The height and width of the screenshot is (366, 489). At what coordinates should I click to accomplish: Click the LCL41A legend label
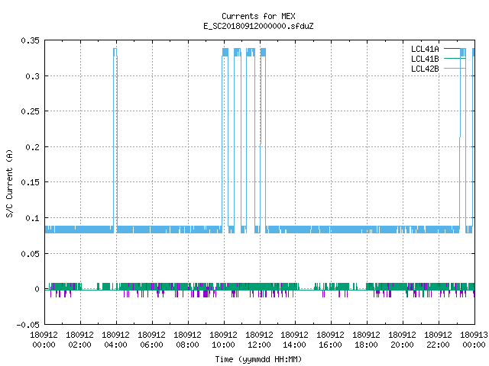click(x=425, y=49)
